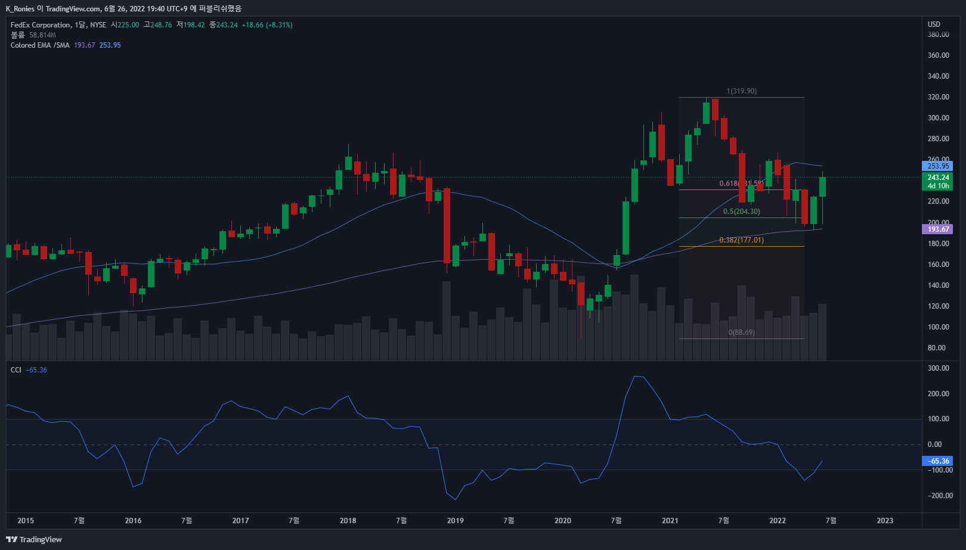Click the 1(319.90) Fibonacci level label
Screen dimensions: 966x550
(x=741, y=91)
